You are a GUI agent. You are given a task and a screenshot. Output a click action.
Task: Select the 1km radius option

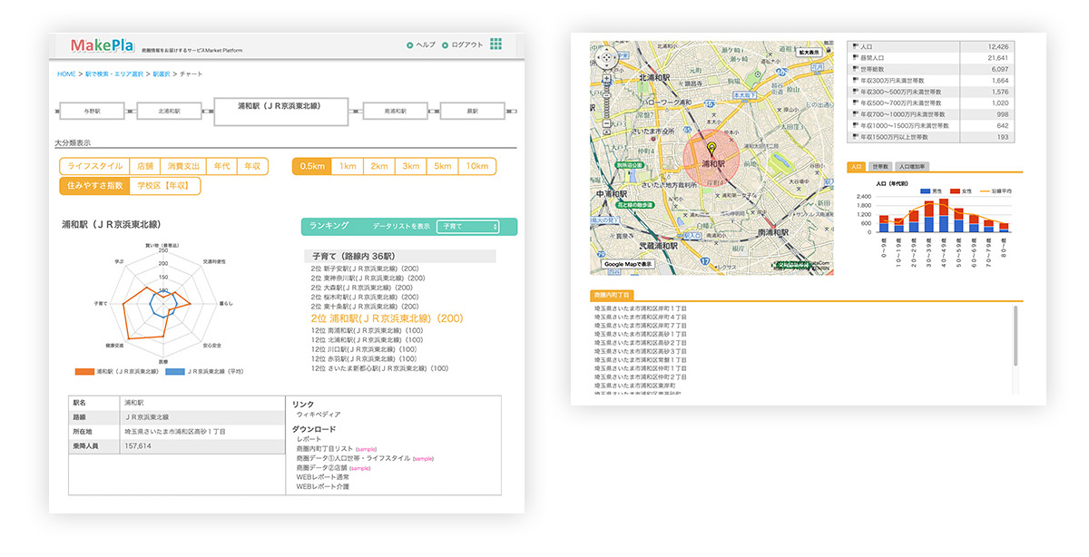pyautogui.click(x=347, y=167)
